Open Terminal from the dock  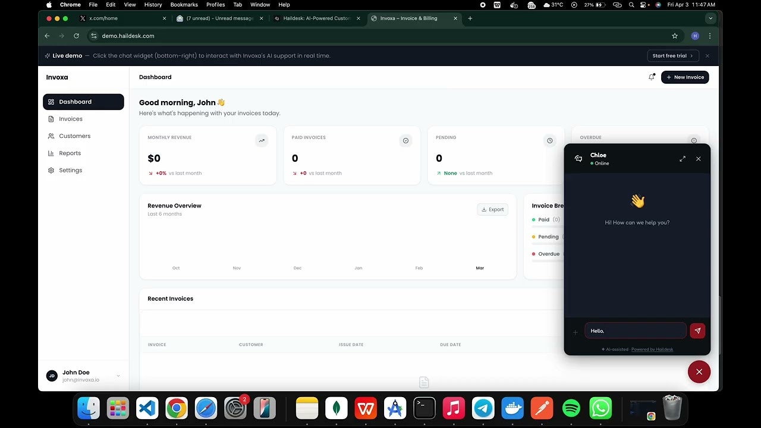424,408
